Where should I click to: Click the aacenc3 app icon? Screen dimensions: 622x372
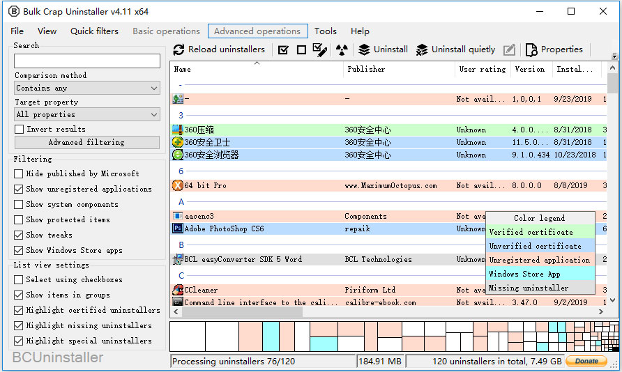[177, 216]
